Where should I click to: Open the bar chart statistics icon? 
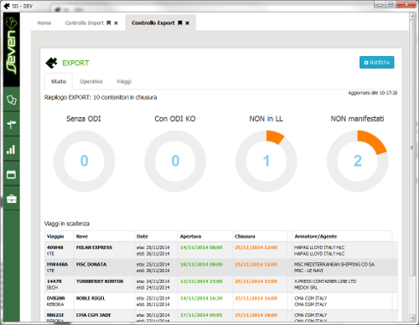(12, 149)
